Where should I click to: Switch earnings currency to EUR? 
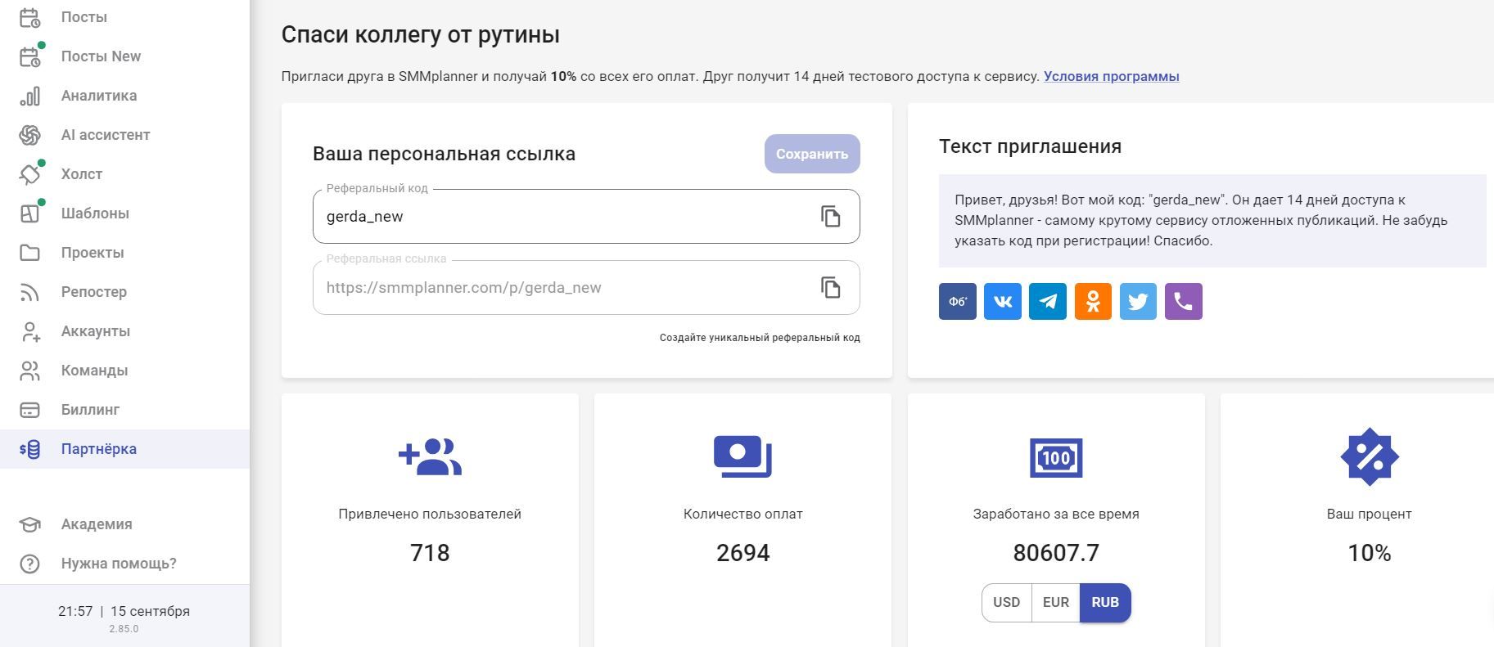(x=1056, y=603)
